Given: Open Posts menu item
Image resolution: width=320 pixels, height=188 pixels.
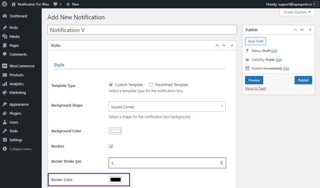Looking at the screenshot, I should click(13, 27).
